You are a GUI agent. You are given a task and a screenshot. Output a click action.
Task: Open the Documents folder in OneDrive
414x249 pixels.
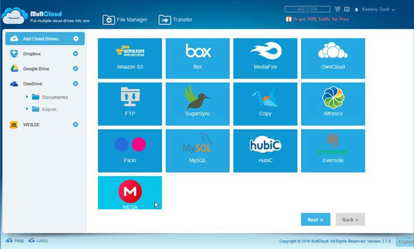pos(50,97)
